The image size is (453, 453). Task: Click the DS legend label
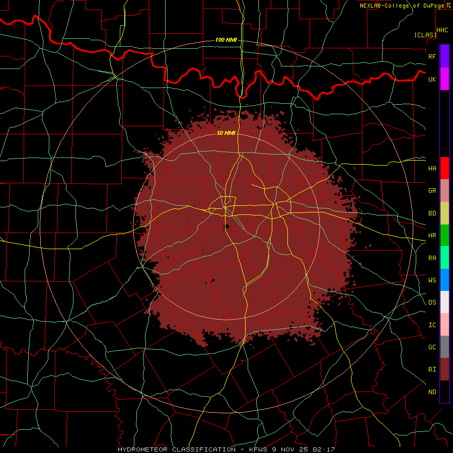pos(432,302)
